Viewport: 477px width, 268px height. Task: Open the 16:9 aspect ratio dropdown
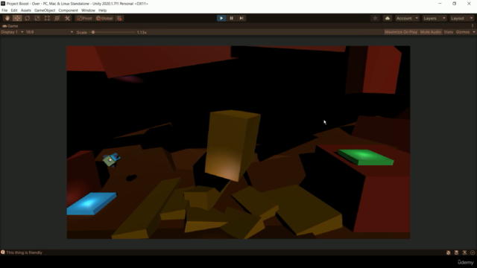50,32
